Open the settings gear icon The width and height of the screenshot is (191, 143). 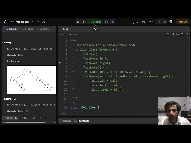pos(144,22)
